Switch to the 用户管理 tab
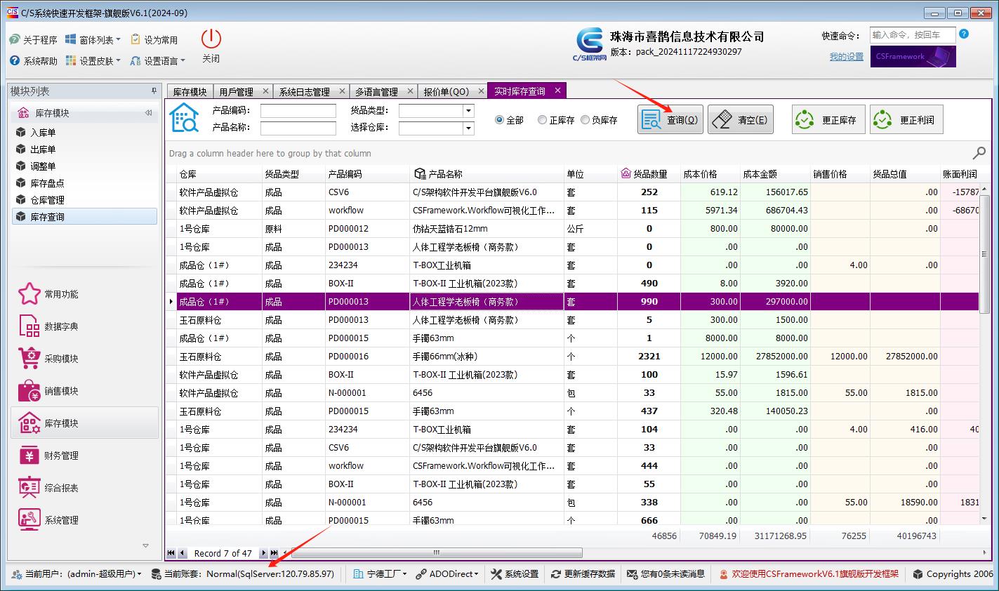999x591 pixels. [x=236, y=92]
